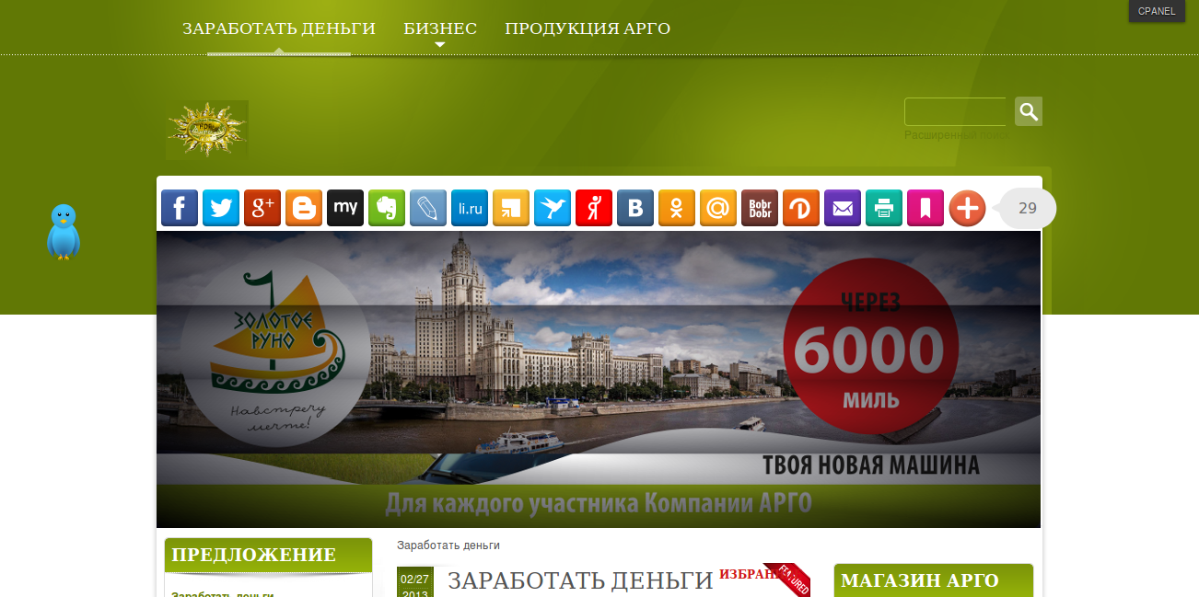Click the share counter showing 29
Screen dimensions: 1199x597
coord(1027,208)
